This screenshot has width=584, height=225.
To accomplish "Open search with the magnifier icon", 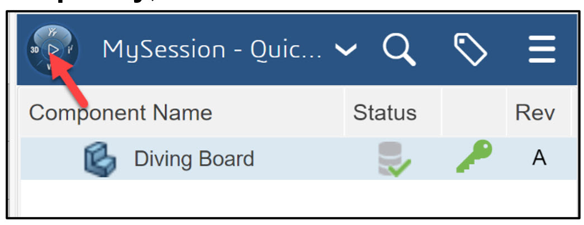I will (398, 50).
